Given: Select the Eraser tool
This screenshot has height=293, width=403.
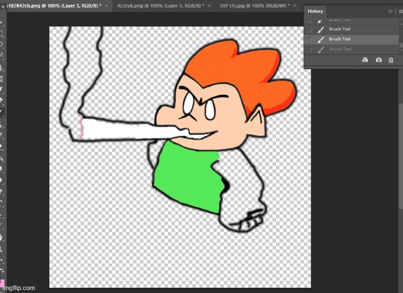Looking at the screenshot, I should (x=1, y=147).
